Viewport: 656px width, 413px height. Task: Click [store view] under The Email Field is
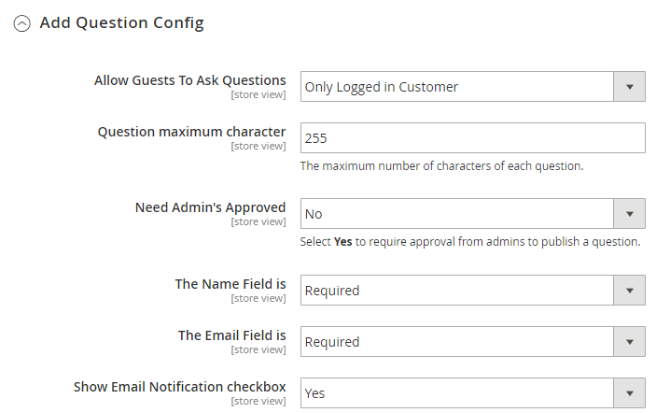pyautogui.click(x=258, y=349)
